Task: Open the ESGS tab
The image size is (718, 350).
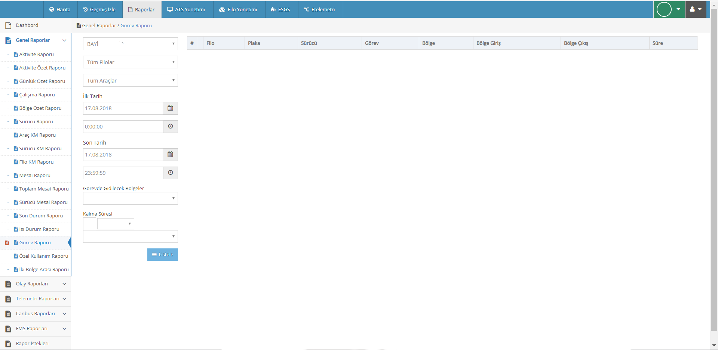Action: pyautogui.click(x=280, y=9)
